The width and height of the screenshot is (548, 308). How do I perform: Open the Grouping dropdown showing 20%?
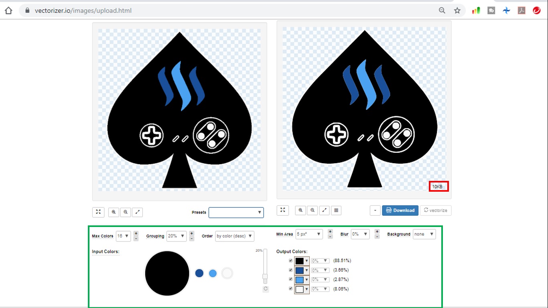pos(177,236)
